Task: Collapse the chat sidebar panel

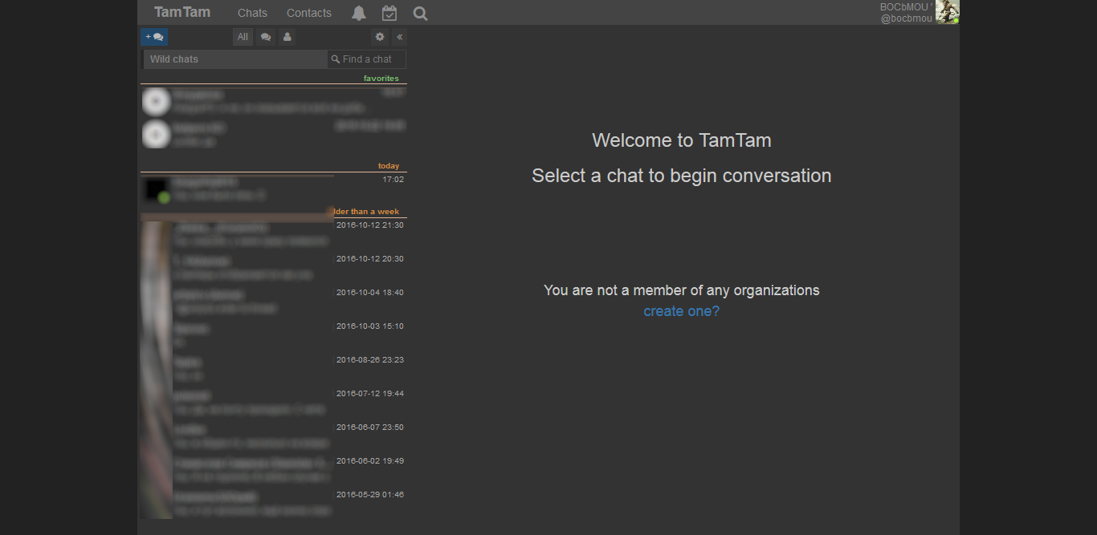Action: [399, 37]
